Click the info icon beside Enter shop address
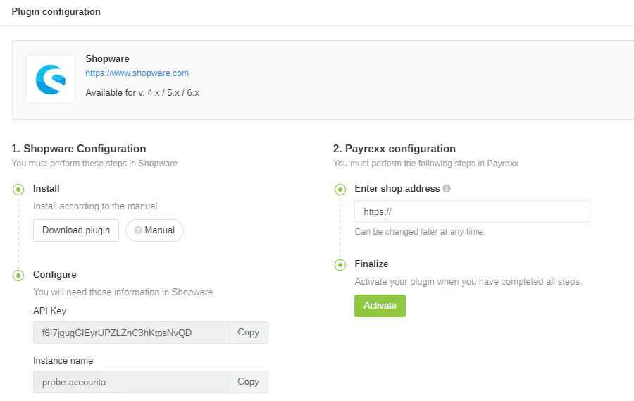 pos(447,189)
